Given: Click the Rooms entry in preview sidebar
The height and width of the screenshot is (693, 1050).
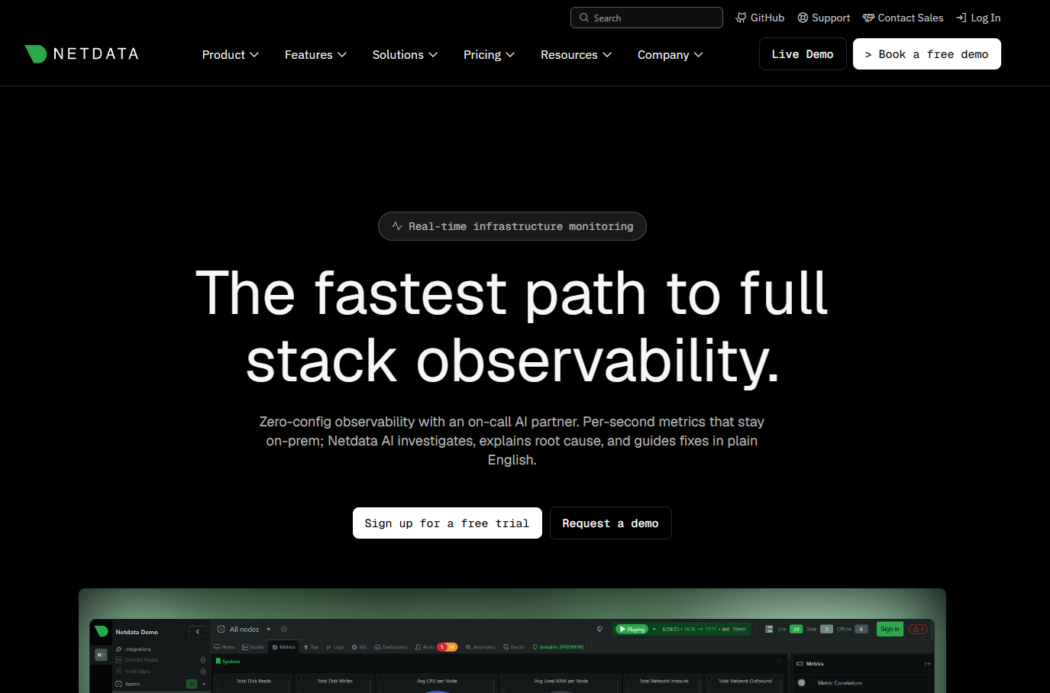Looking at the screenshot, I should pyautogui.click(x=128, y=684).
